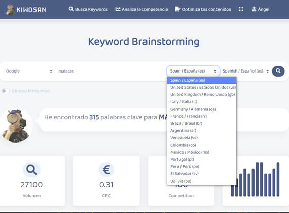289x213 pixels.
Task: Choose Bolivia (bo) from the list
Action: (x=202, y=181)
